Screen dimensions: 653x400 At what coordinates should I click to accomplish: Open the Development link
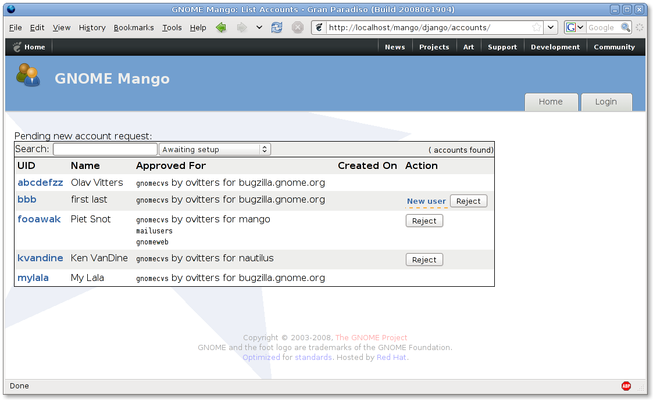[555, 47]
